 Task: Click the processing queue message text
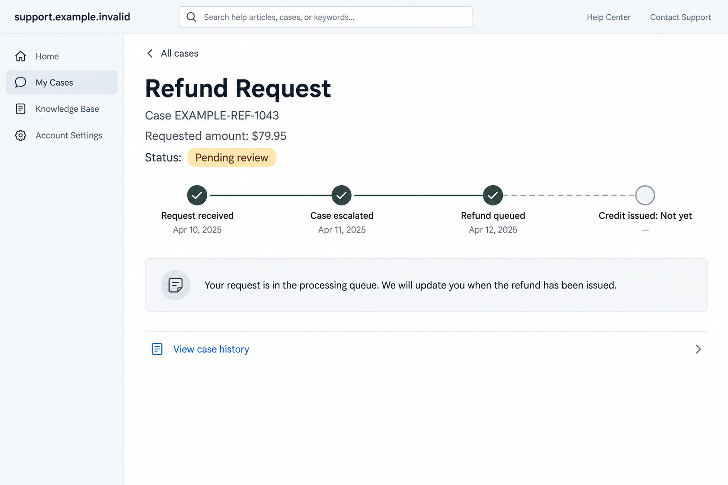pyautogui.click(x=410, y=285)
